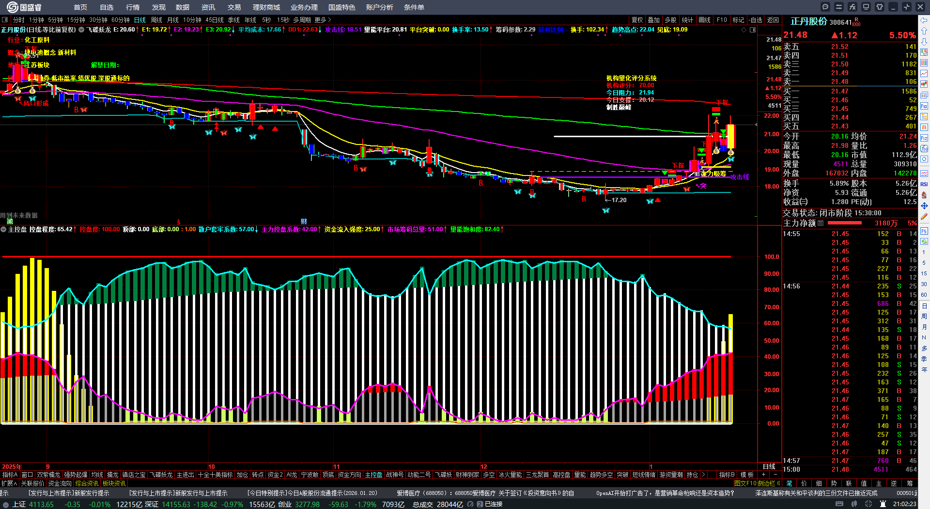The height and width of the screenshot is (509, 930).
Task: Click the candlestick icon in status bar
Action: tap(854, 504)
